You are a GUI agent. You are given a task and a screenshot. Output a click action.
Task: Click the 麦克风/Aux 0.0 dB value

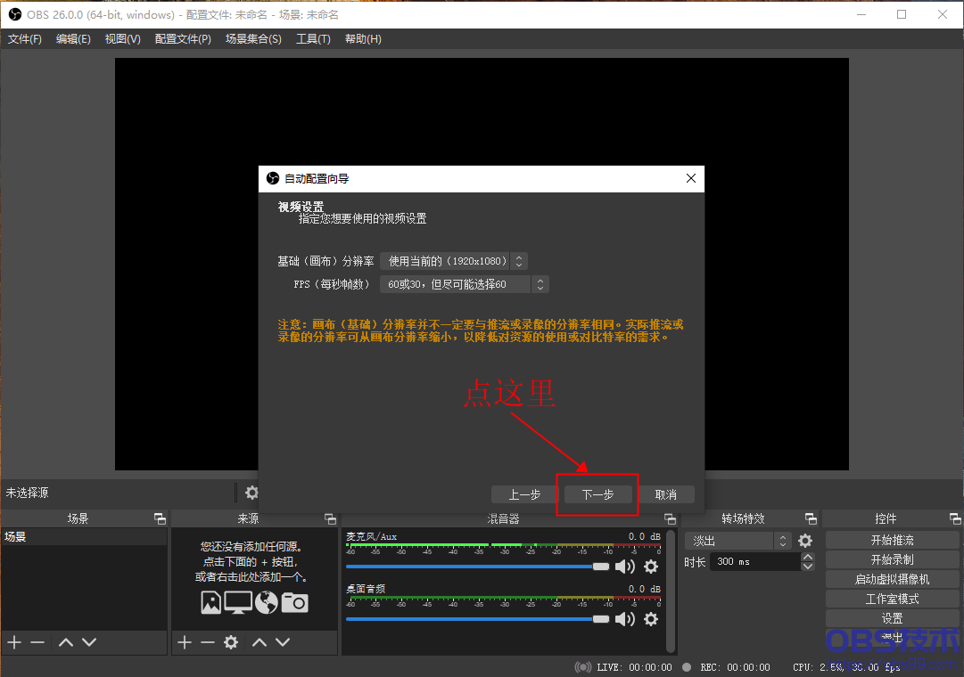pos(645,536)
